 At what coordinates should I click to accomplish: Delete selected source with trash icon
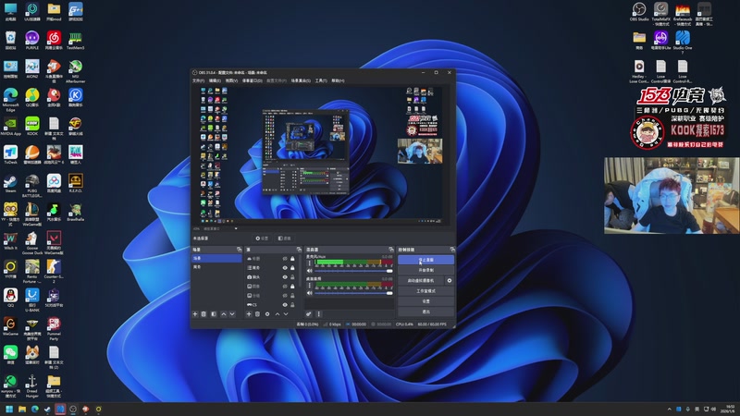tap(258, 314)
